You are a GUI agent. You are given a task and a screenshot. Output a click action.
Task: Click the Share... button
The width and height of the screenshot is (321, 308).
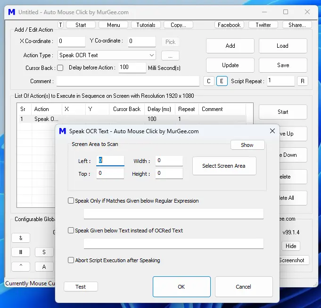click(297, 25)
